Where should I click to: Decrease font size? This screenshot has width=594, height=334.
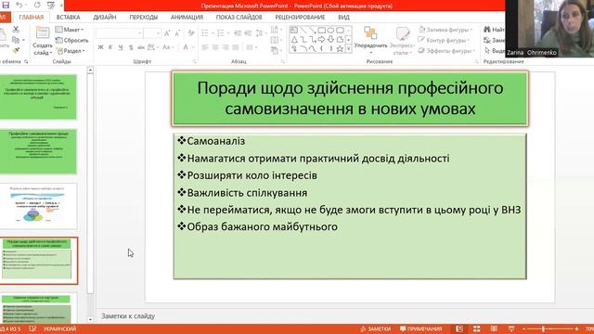click(177, 33)
